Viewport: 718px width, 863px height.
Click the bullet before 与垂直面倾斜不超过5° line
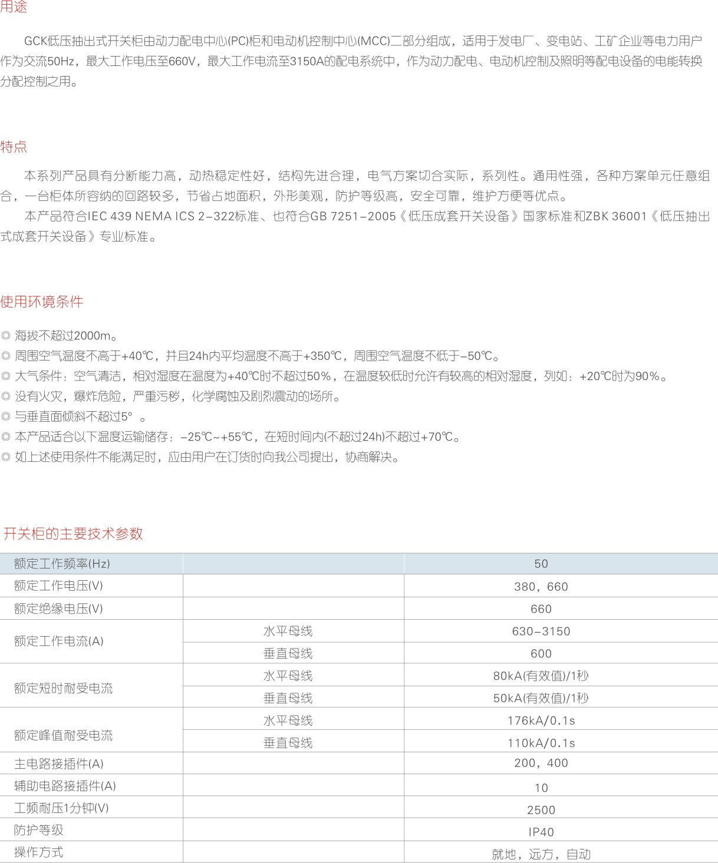click(6, 417)
